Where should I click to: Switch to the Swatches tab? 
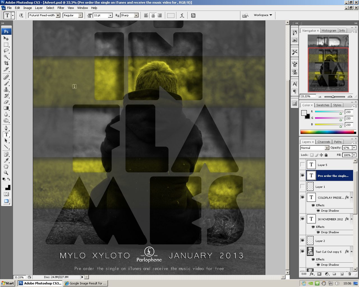coord(323,105)
